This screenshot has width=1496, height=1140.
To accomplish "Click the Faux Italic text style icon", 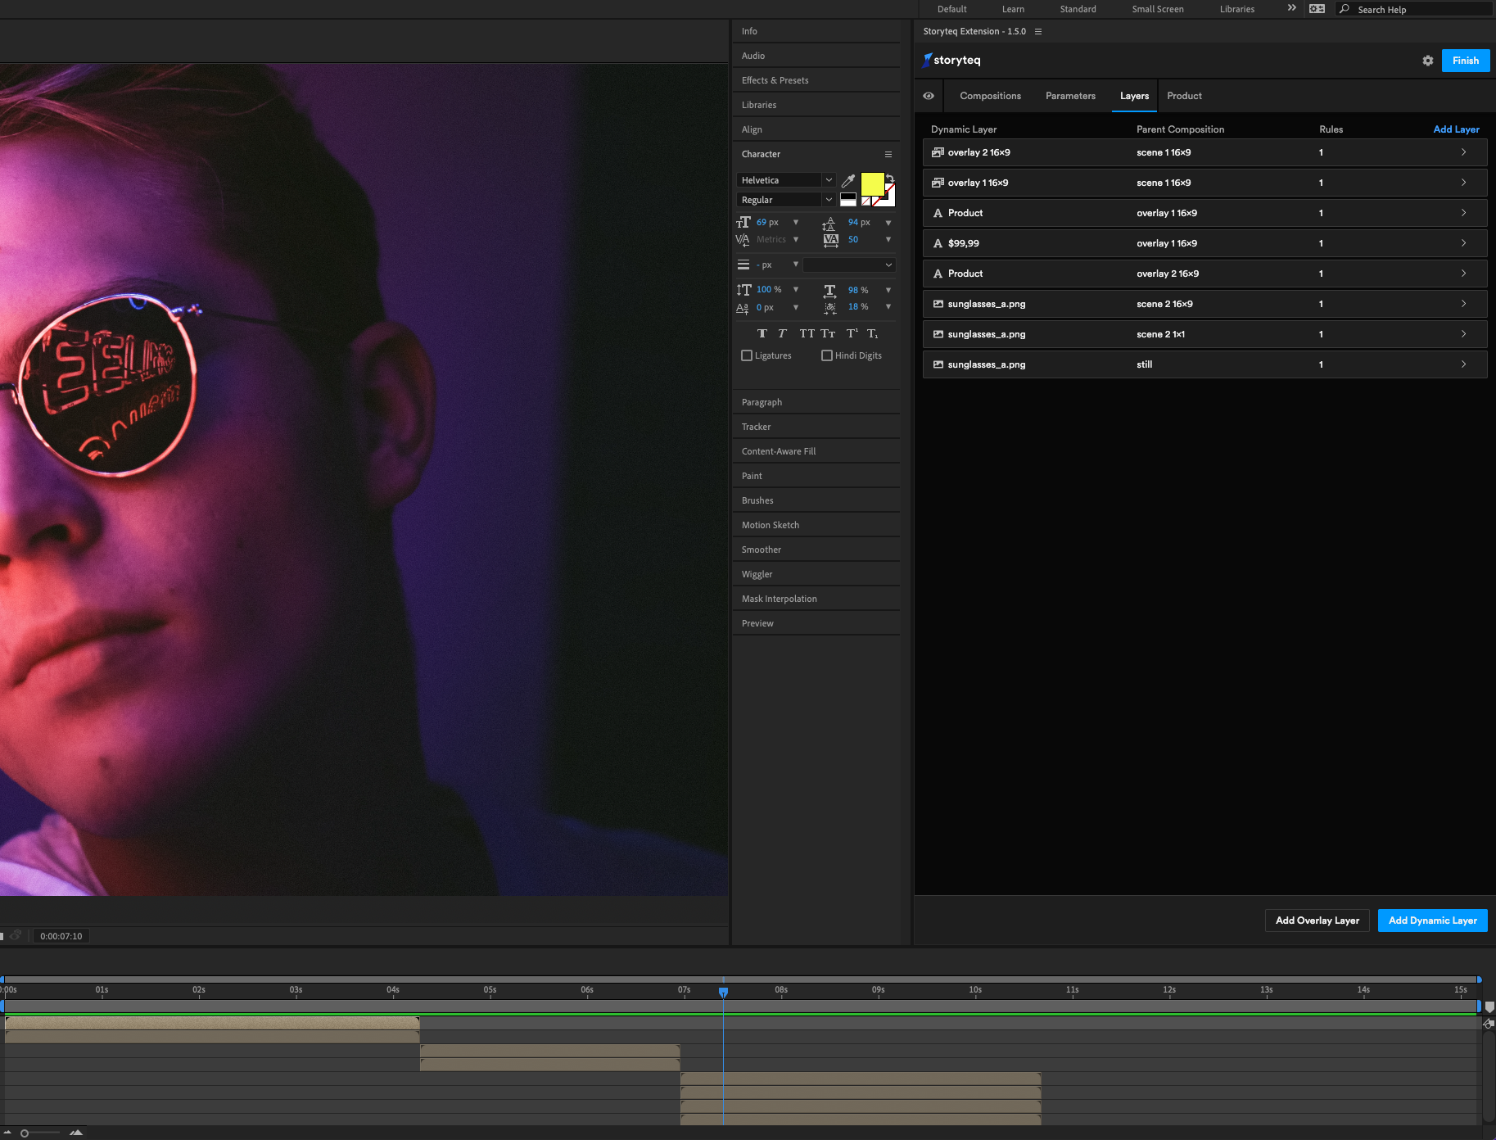I will pos(782,333).
